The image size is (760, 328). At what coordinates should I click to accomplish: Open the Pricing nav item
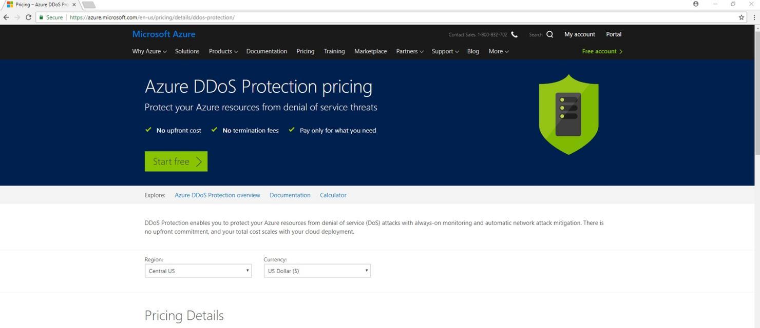305,51
